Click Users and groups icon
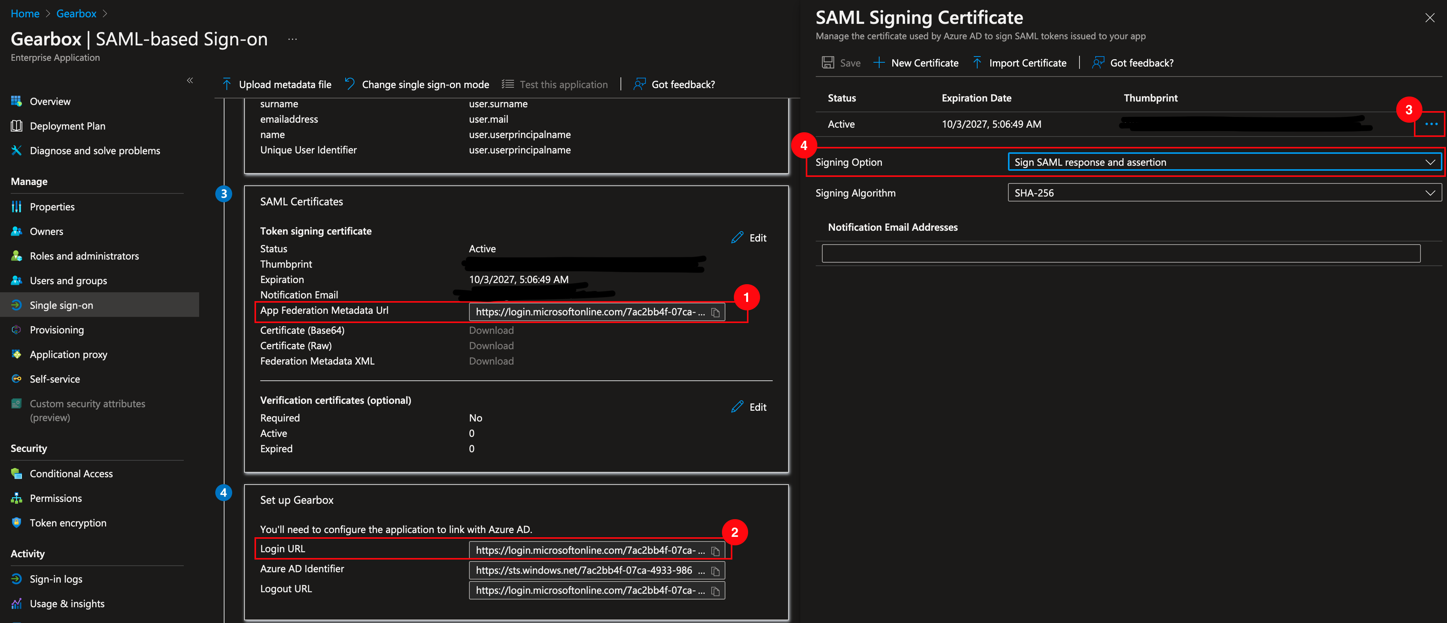This screenshot has height=623, width=1447. point(16,280)
